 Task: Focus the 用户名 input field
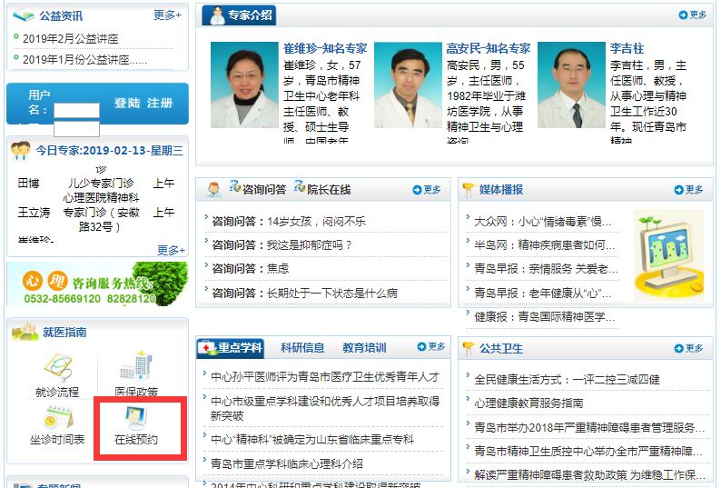[76, 111]
